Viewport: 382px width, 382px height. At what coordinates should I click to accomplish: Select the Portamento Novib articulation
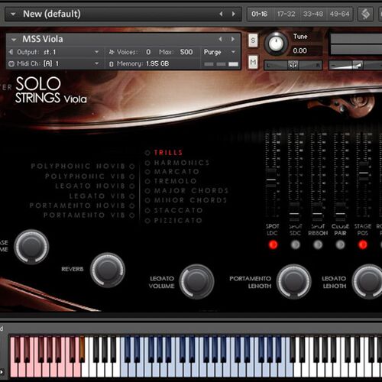point(82,206)
